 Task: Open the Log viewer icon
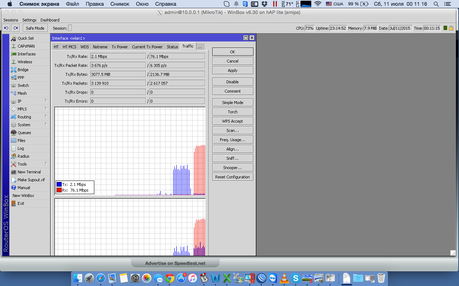point(14,148)
